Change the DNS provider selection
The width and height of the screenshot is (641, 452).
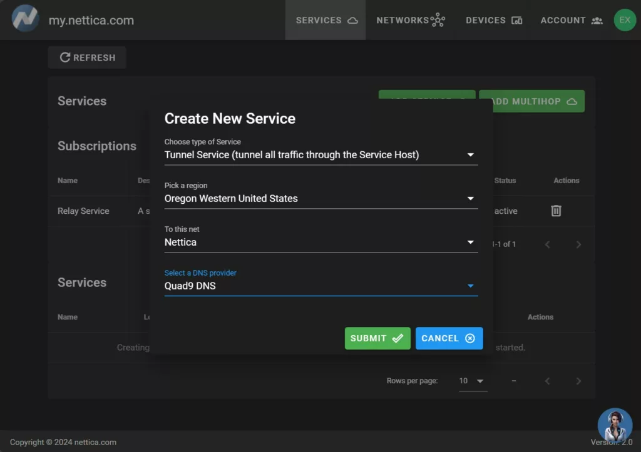click(x=471, y=286)
